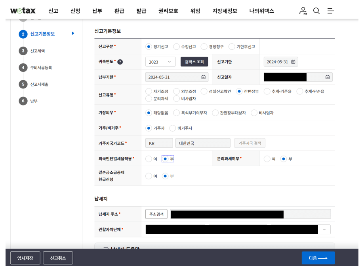Open calendar icon for 신고기한 date
The image size is (362, 271).
coord(293,62)
